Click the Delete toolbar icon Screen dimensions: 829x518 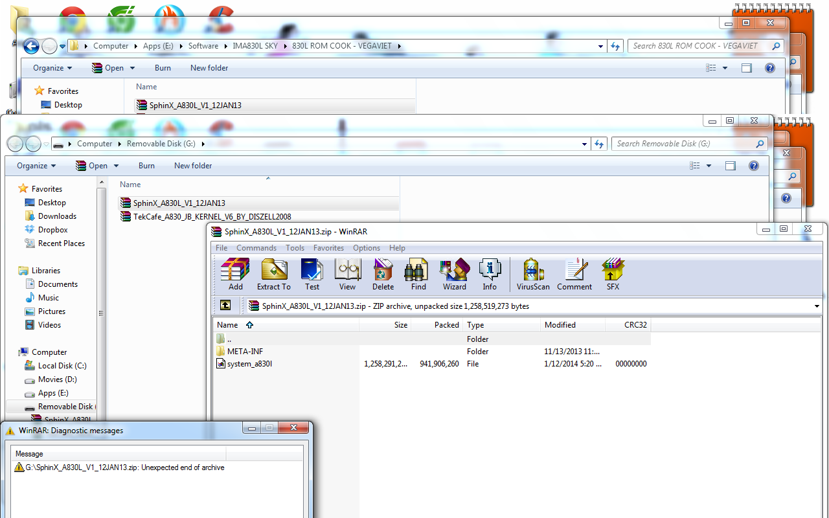pyautogui.click(x=383, y=274)
